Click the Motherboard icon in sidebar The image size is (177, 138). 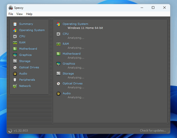[x=15, y=49]
